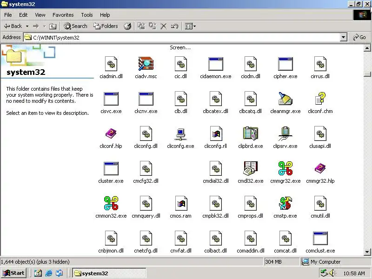Launch Internet Explorer from Quick Launch
The width and height of the screenshot is (372, 279).
(49, 273)
